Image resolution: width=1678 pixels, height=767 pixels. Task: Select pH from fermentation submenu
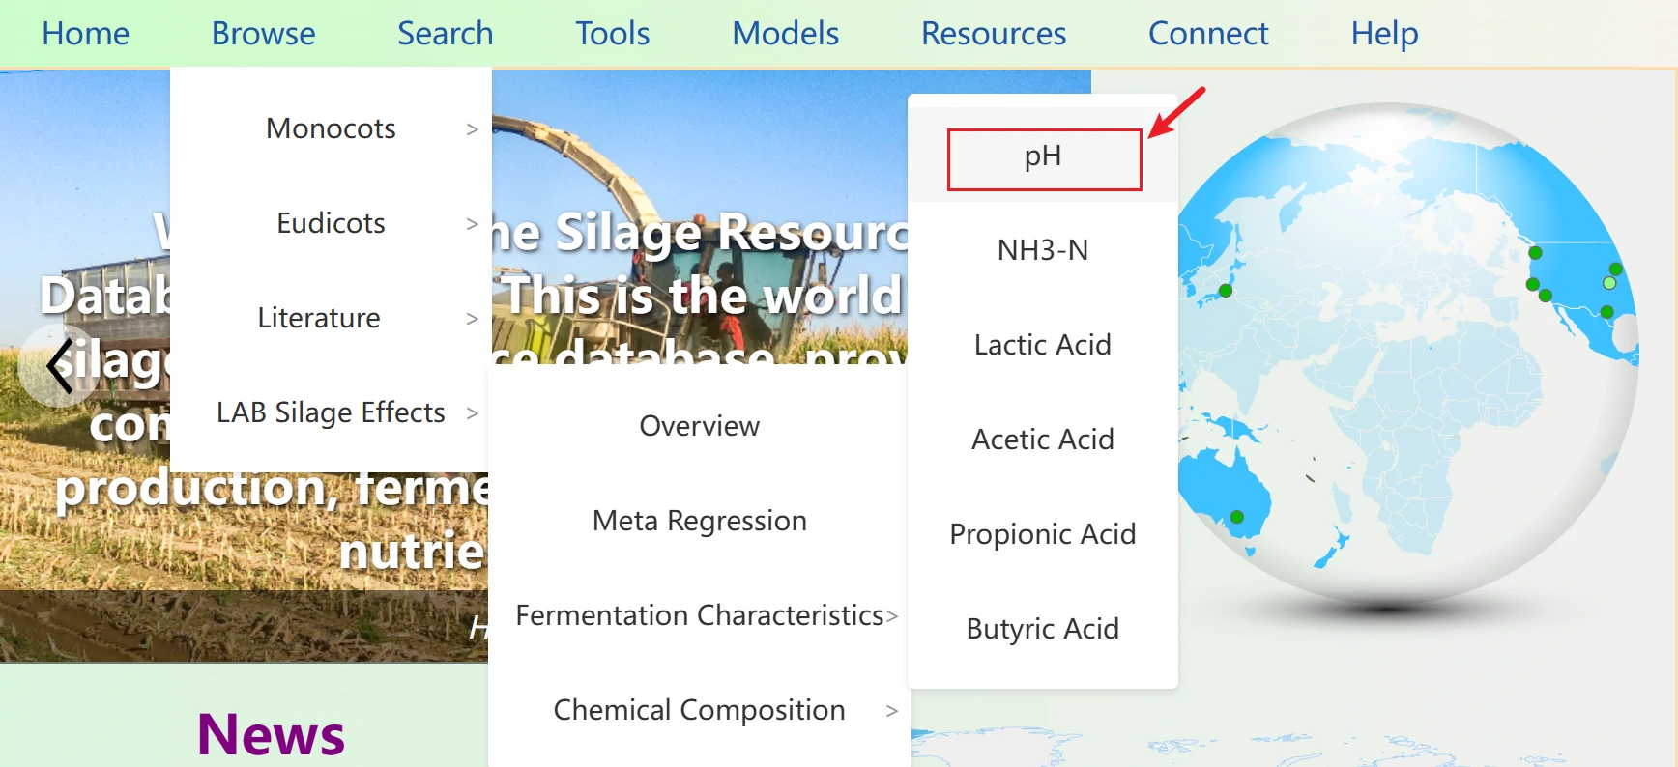pyautogui.click(x=1043, y=157)
